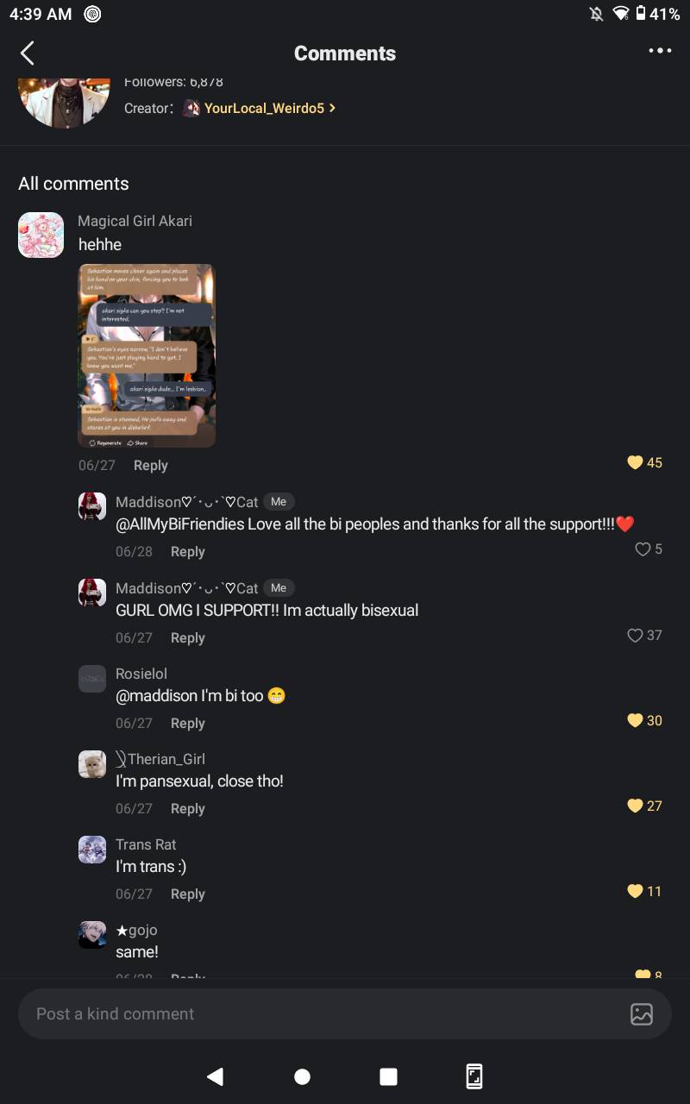The width and height of the screenshot is (690, 1104).
Task: Reply to Magical Girl Akari's hehhe comment
Action: coord(150,466)
